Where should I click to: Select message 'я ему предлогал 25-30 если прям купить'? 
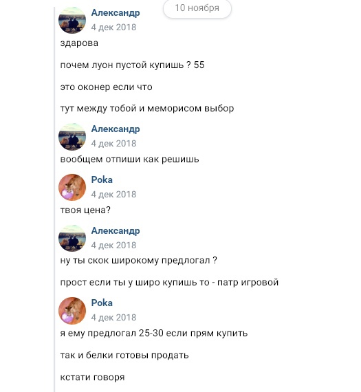(154, 334)
